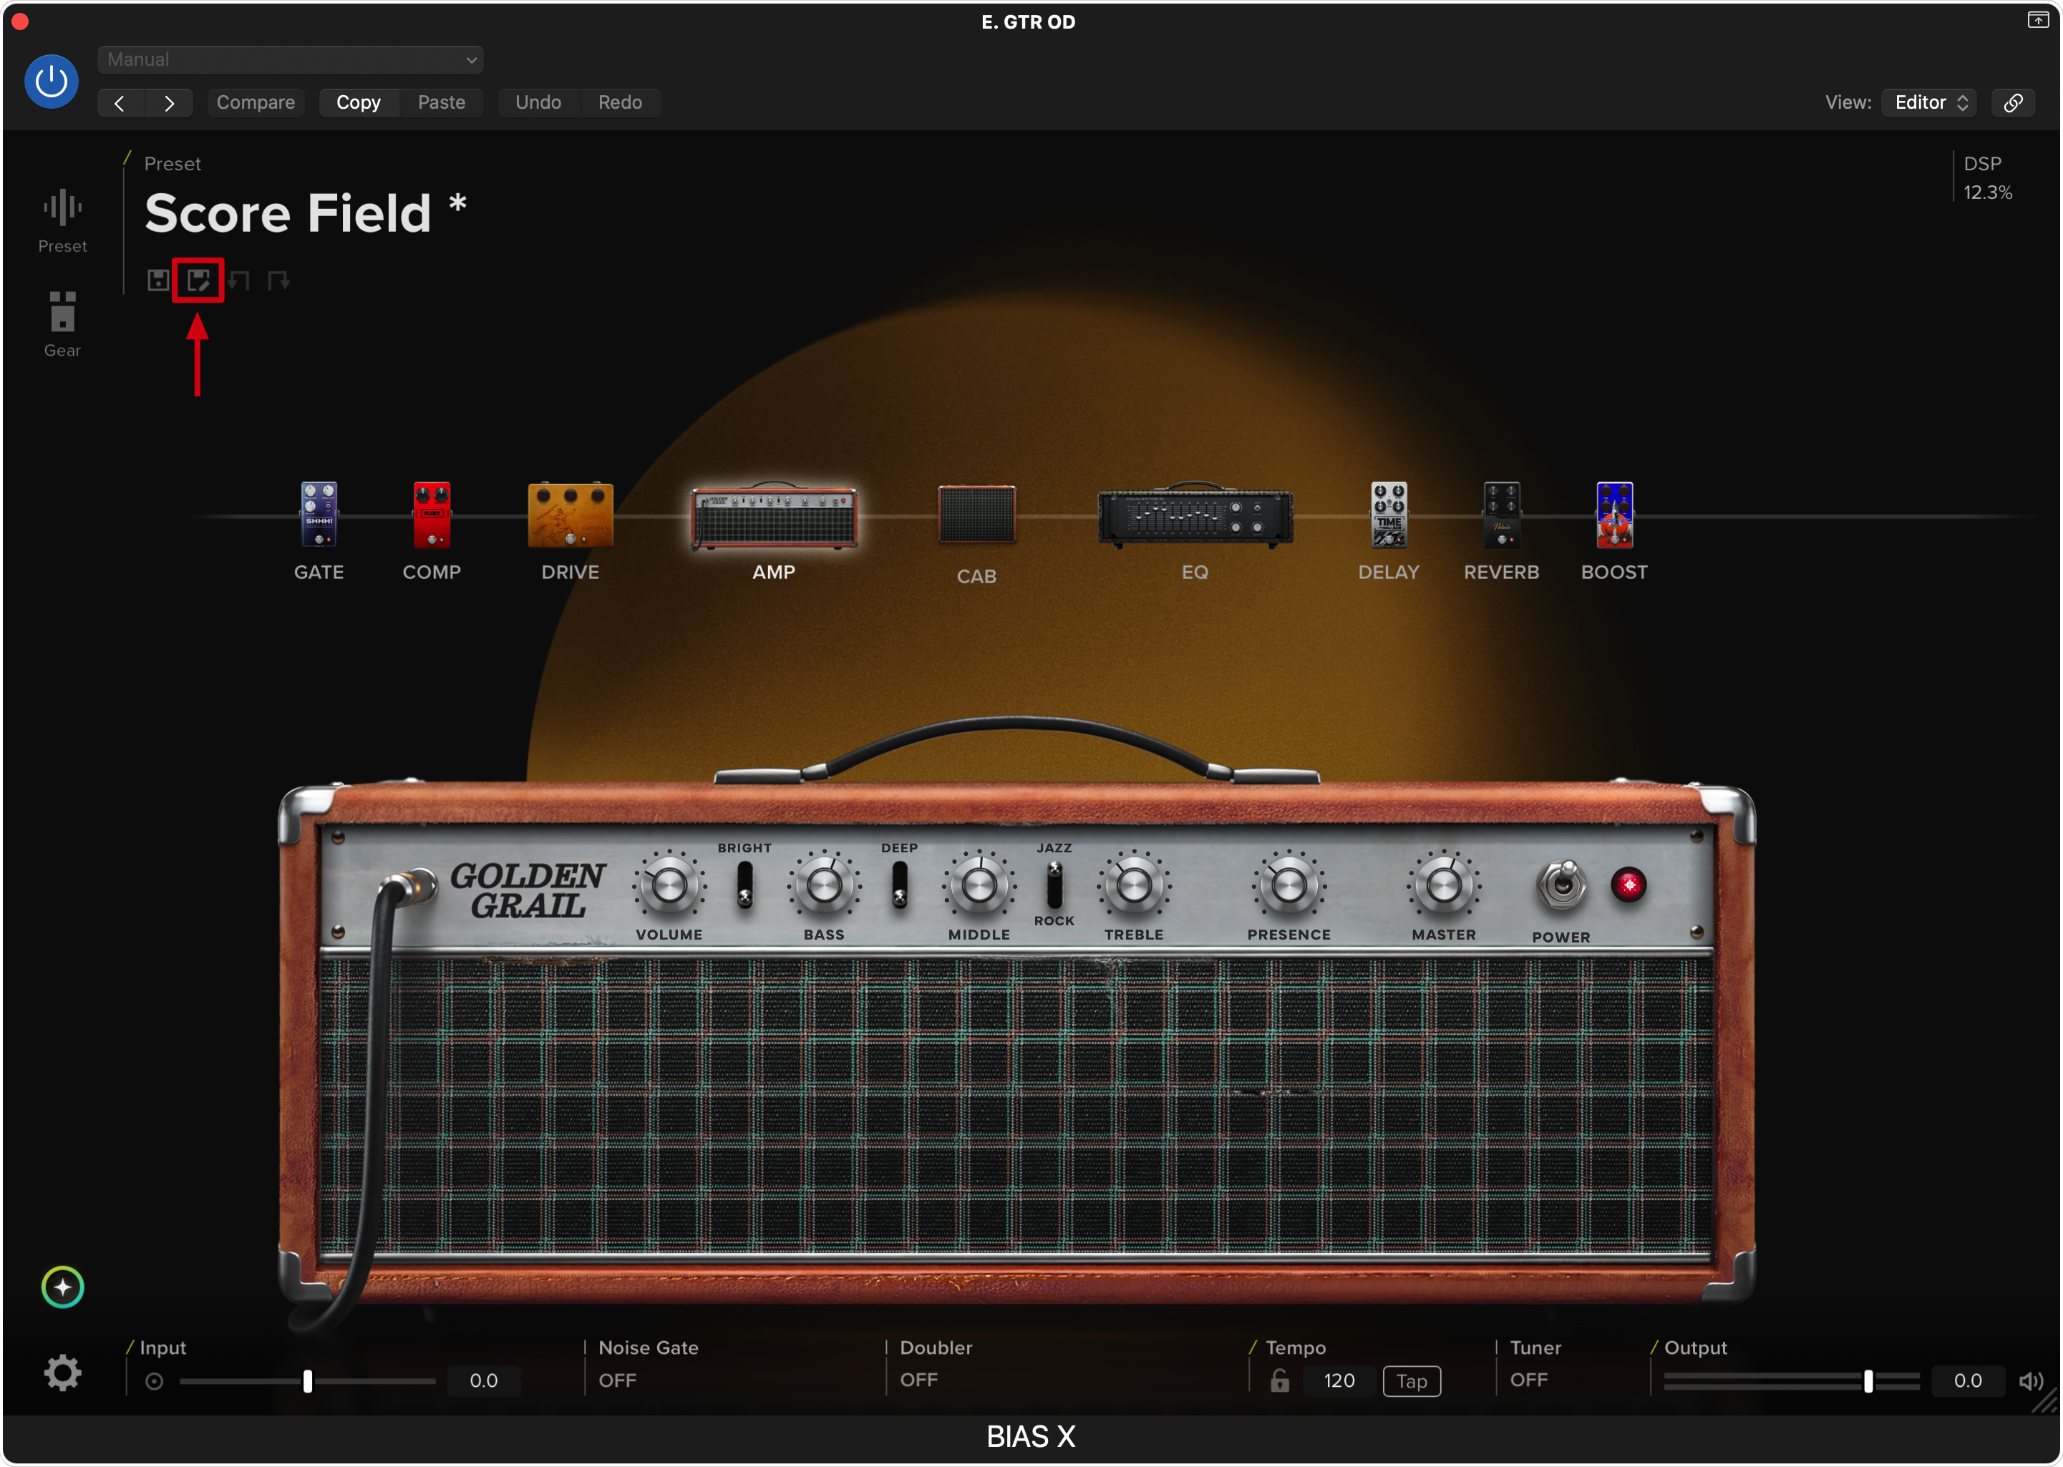Select the CAB cabinet icon
The image size is (2063, 1467).
coord(976,516)
